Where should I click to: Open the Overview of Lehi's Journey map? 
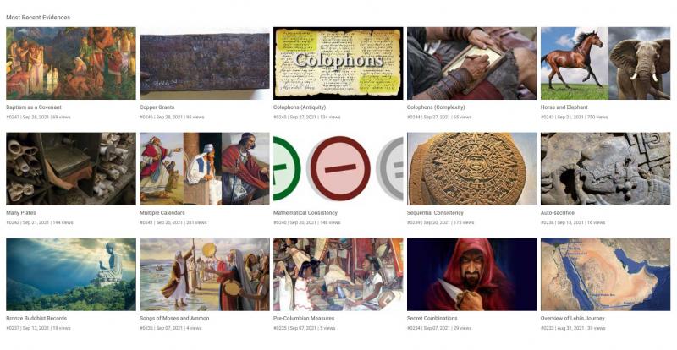pyautogui.click(x=605, y=275)
